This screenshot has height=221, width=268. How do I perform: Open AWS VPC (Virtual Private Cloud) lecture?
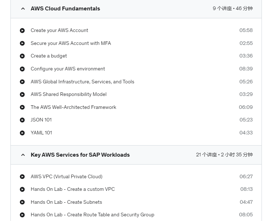click(66, 176)
